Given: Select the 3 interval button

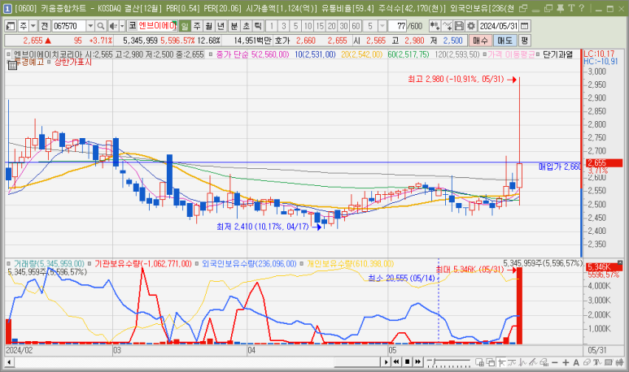Looking at the screenshot, I should tap(284, 27).
